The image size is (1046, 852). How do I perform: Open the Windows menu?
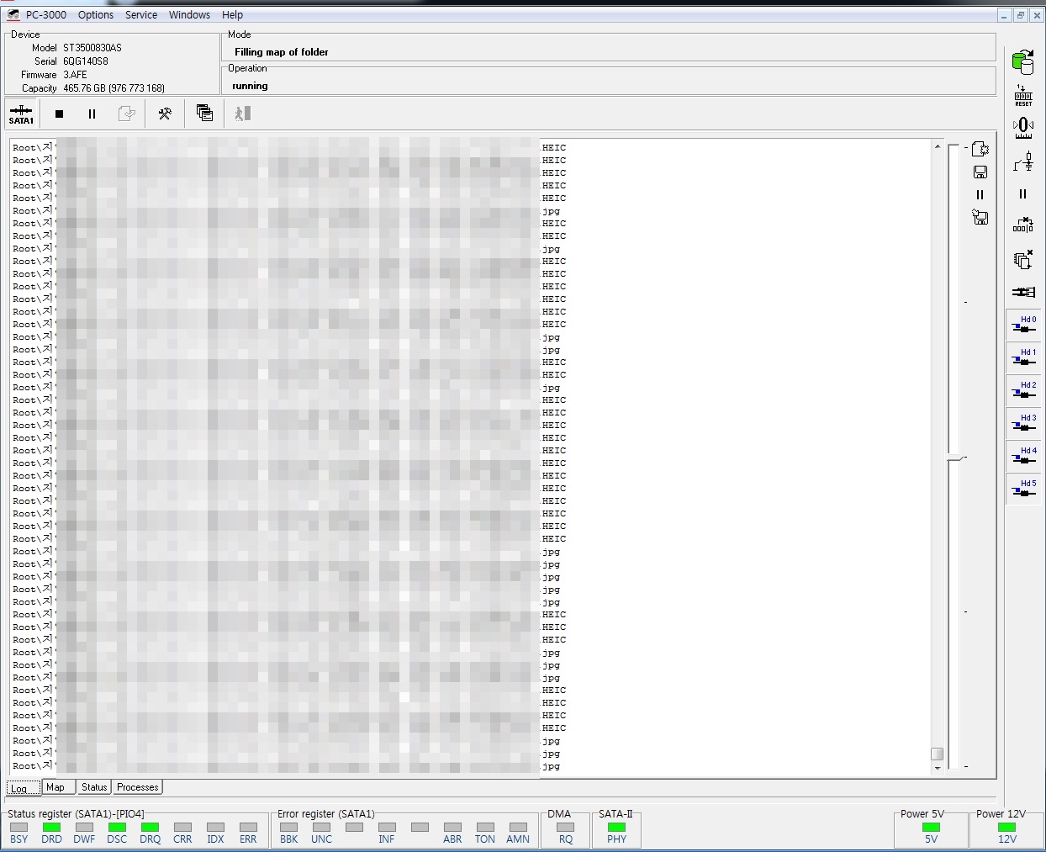click(x=189, y=15)
